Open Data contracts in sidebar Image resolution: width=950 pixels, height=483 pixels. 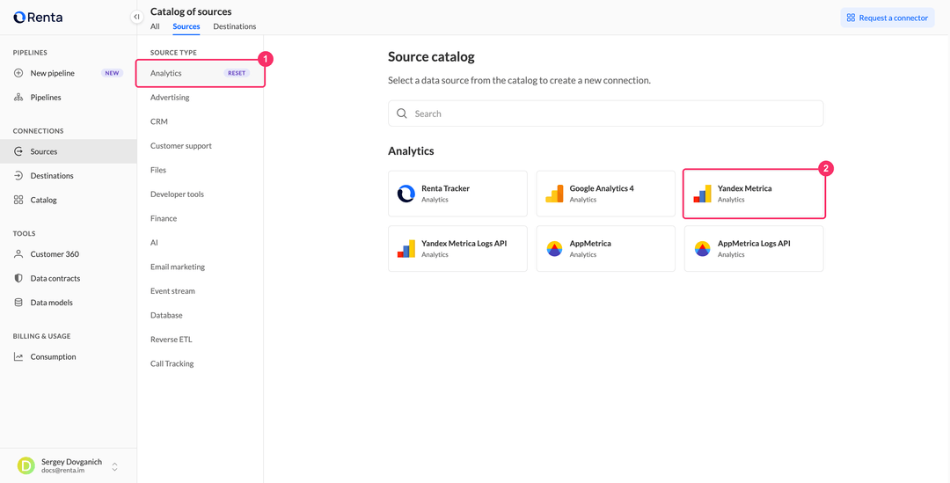pos(69,278)
